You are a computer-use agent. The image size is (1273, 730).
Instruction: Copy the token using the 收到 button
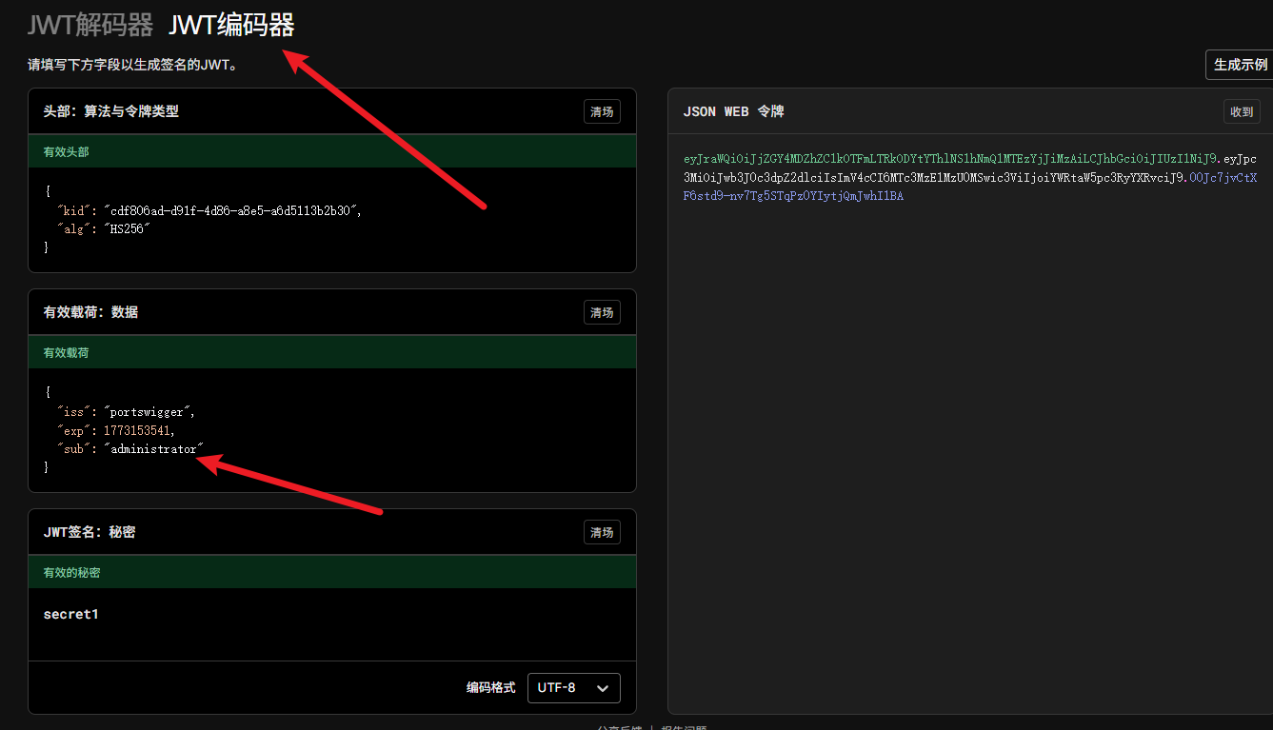[1242, 111]
